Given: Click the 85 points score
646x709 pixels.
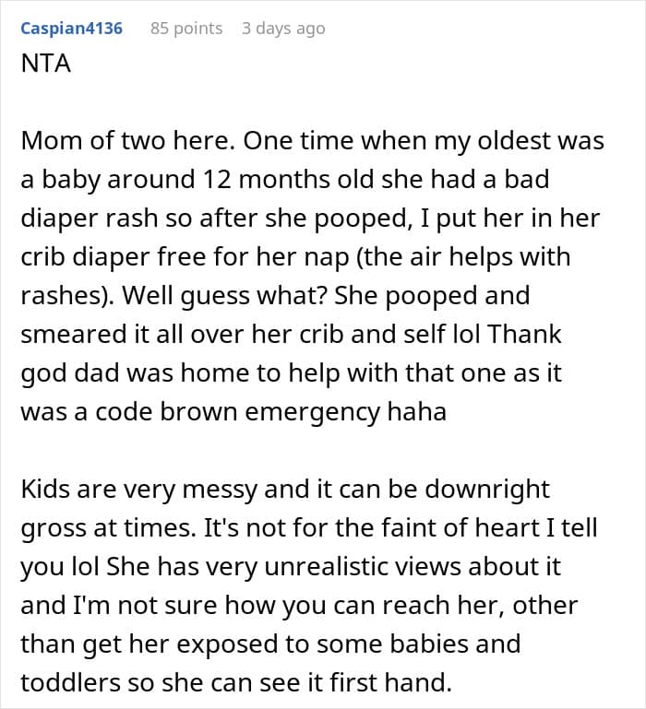Looking at the screenshot, I should click(x=186, y=29).
